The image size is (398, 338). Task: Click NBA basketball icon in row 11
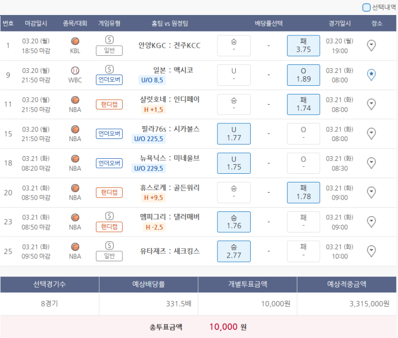tap(75, 100)
